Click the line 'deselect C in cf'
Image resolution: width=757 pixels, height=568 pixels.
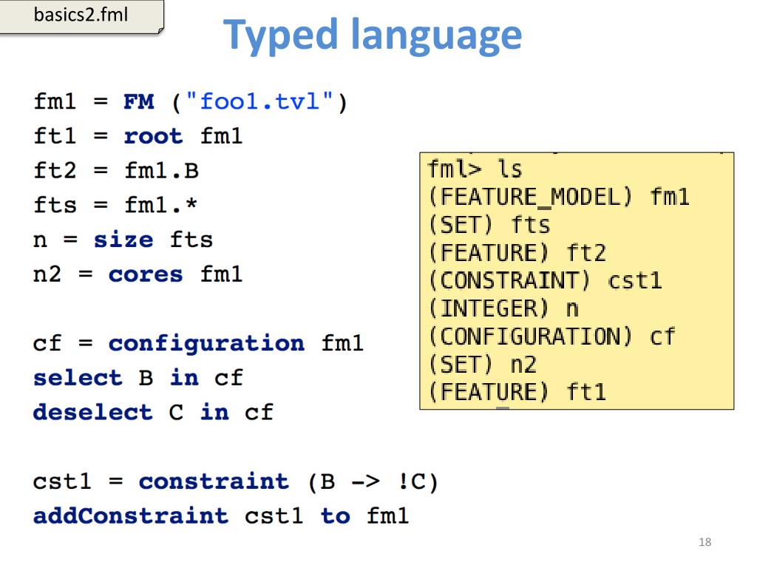point(153,413)
